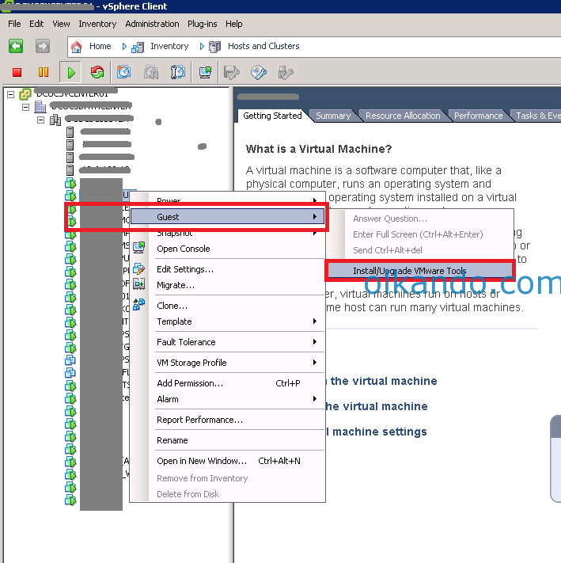Collapse the datacenter tree node
Screen dimensions: 561x563
point(25,107)
